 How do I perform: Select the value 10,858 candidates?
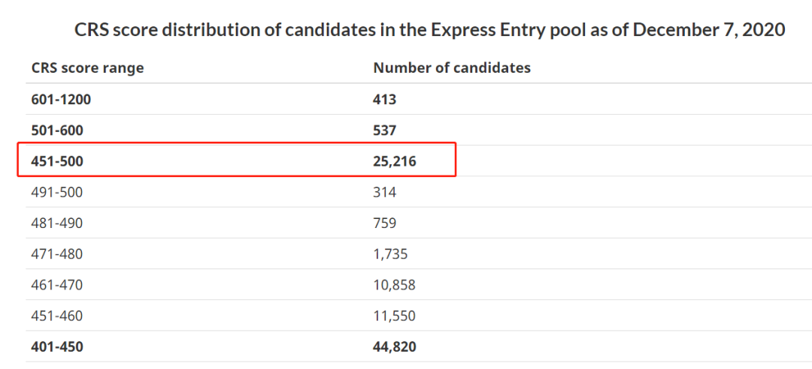394,285
